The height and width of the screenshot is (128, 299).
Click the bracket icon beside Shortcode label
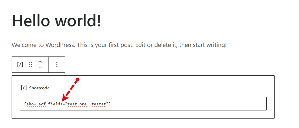24,87
